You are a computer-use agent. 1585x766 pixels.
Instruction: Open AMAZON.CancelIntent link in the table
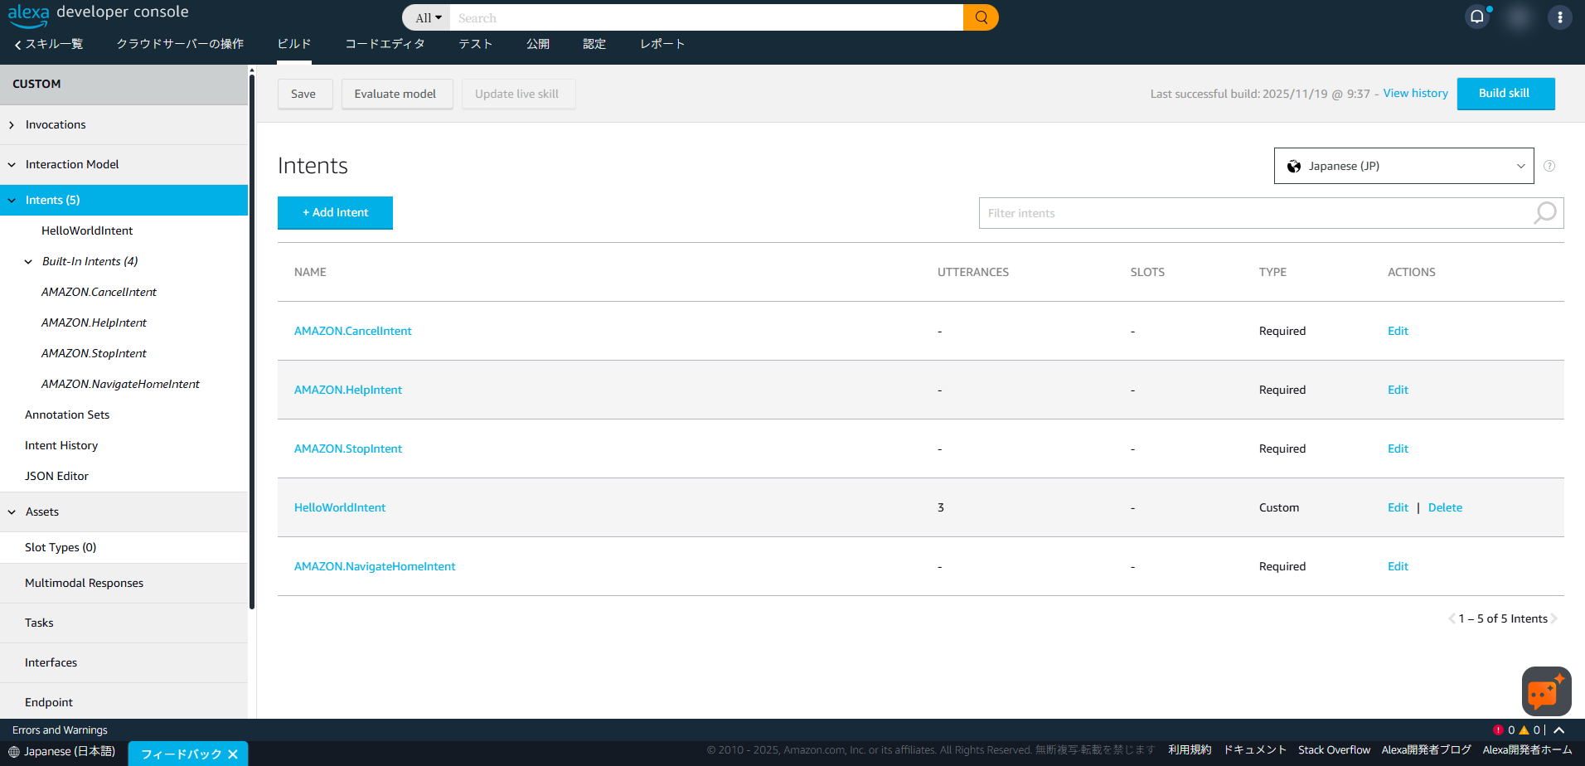click(352, 331)
